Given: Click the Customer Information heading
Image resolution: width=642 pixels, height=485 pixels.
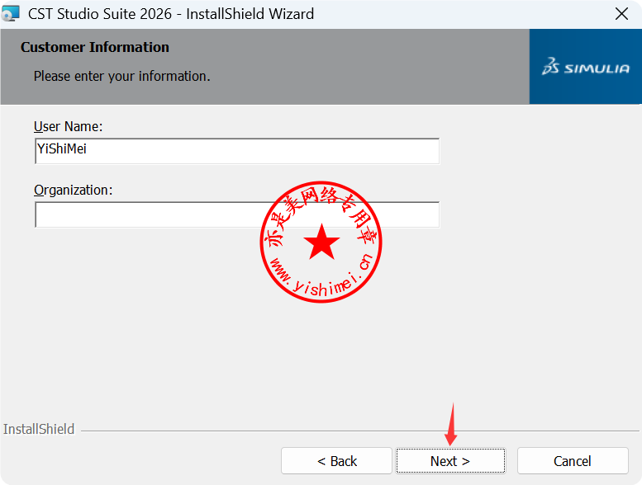Looking at the screenshot, I should pyautogui.click(x=94, y=47).
